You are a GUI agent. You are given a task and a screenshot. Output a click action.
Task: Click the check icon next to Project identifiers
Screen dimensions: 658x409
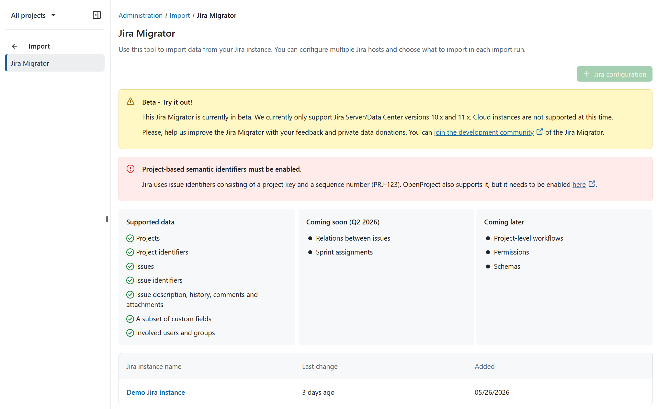point(130,252)
